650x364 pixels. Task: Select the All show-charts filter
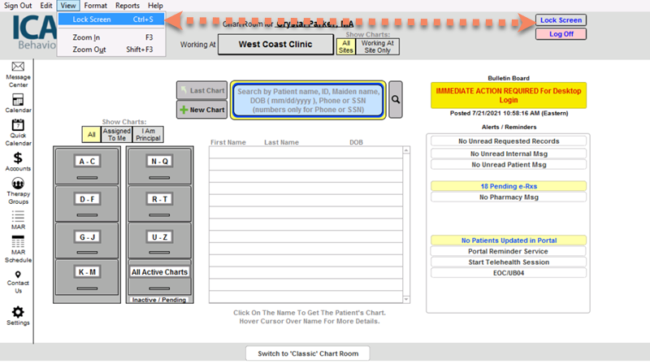pos(92,134)
